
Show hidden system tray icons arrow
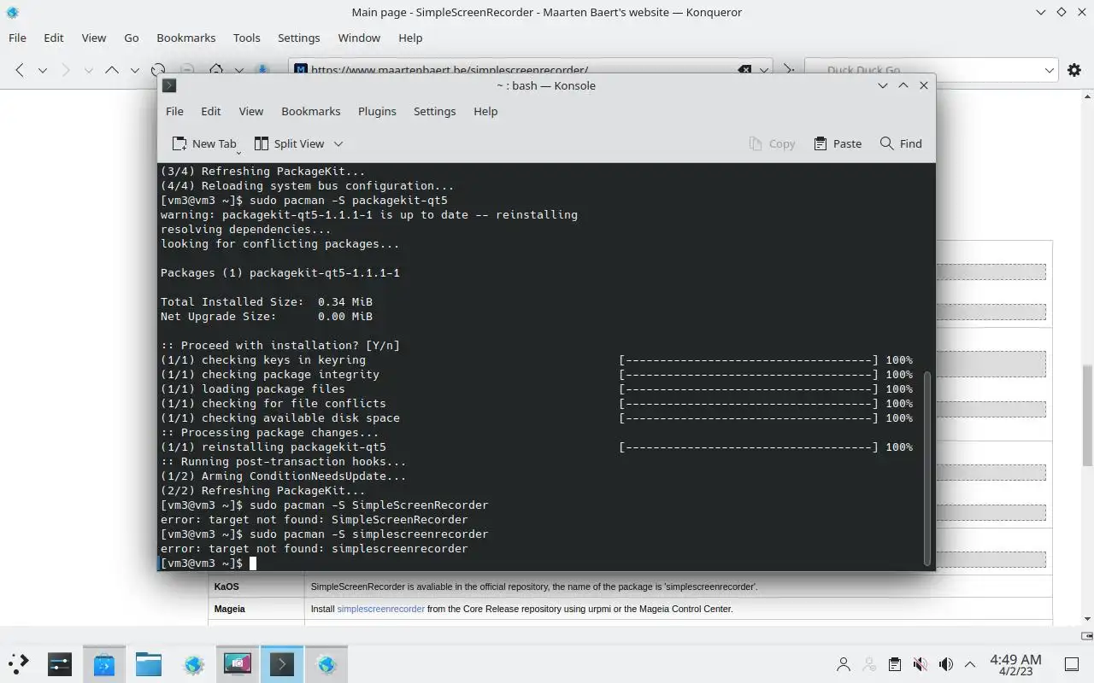[x=970, y=664]
